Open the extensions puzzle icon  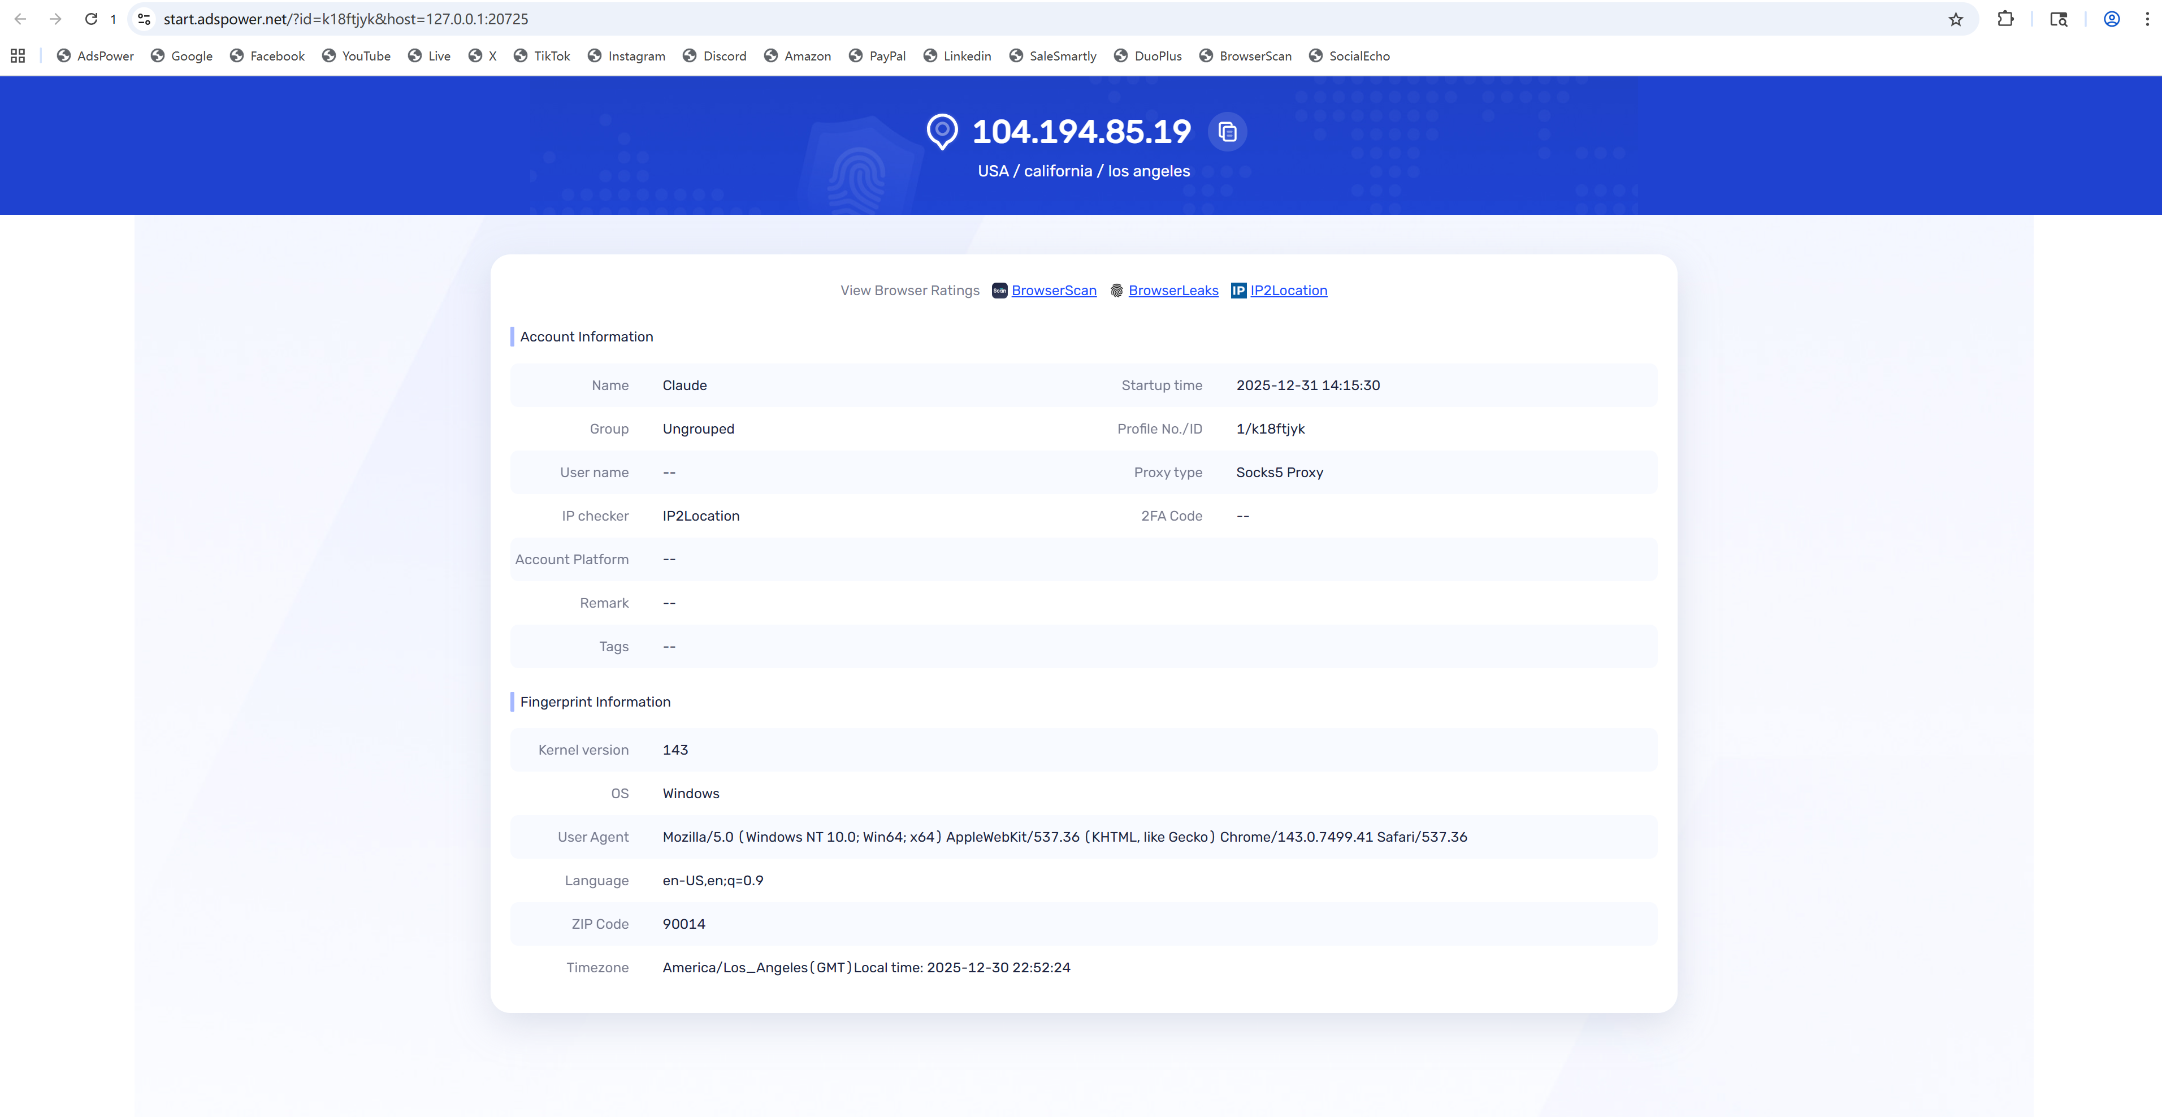2005,19
